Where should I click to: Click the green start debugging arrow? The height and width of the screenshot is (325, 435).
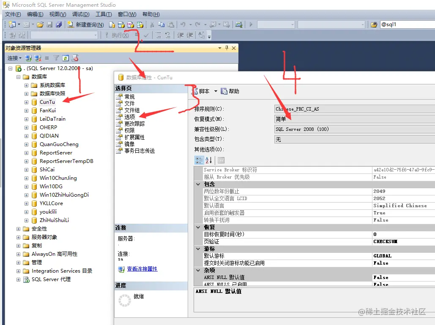251,24
